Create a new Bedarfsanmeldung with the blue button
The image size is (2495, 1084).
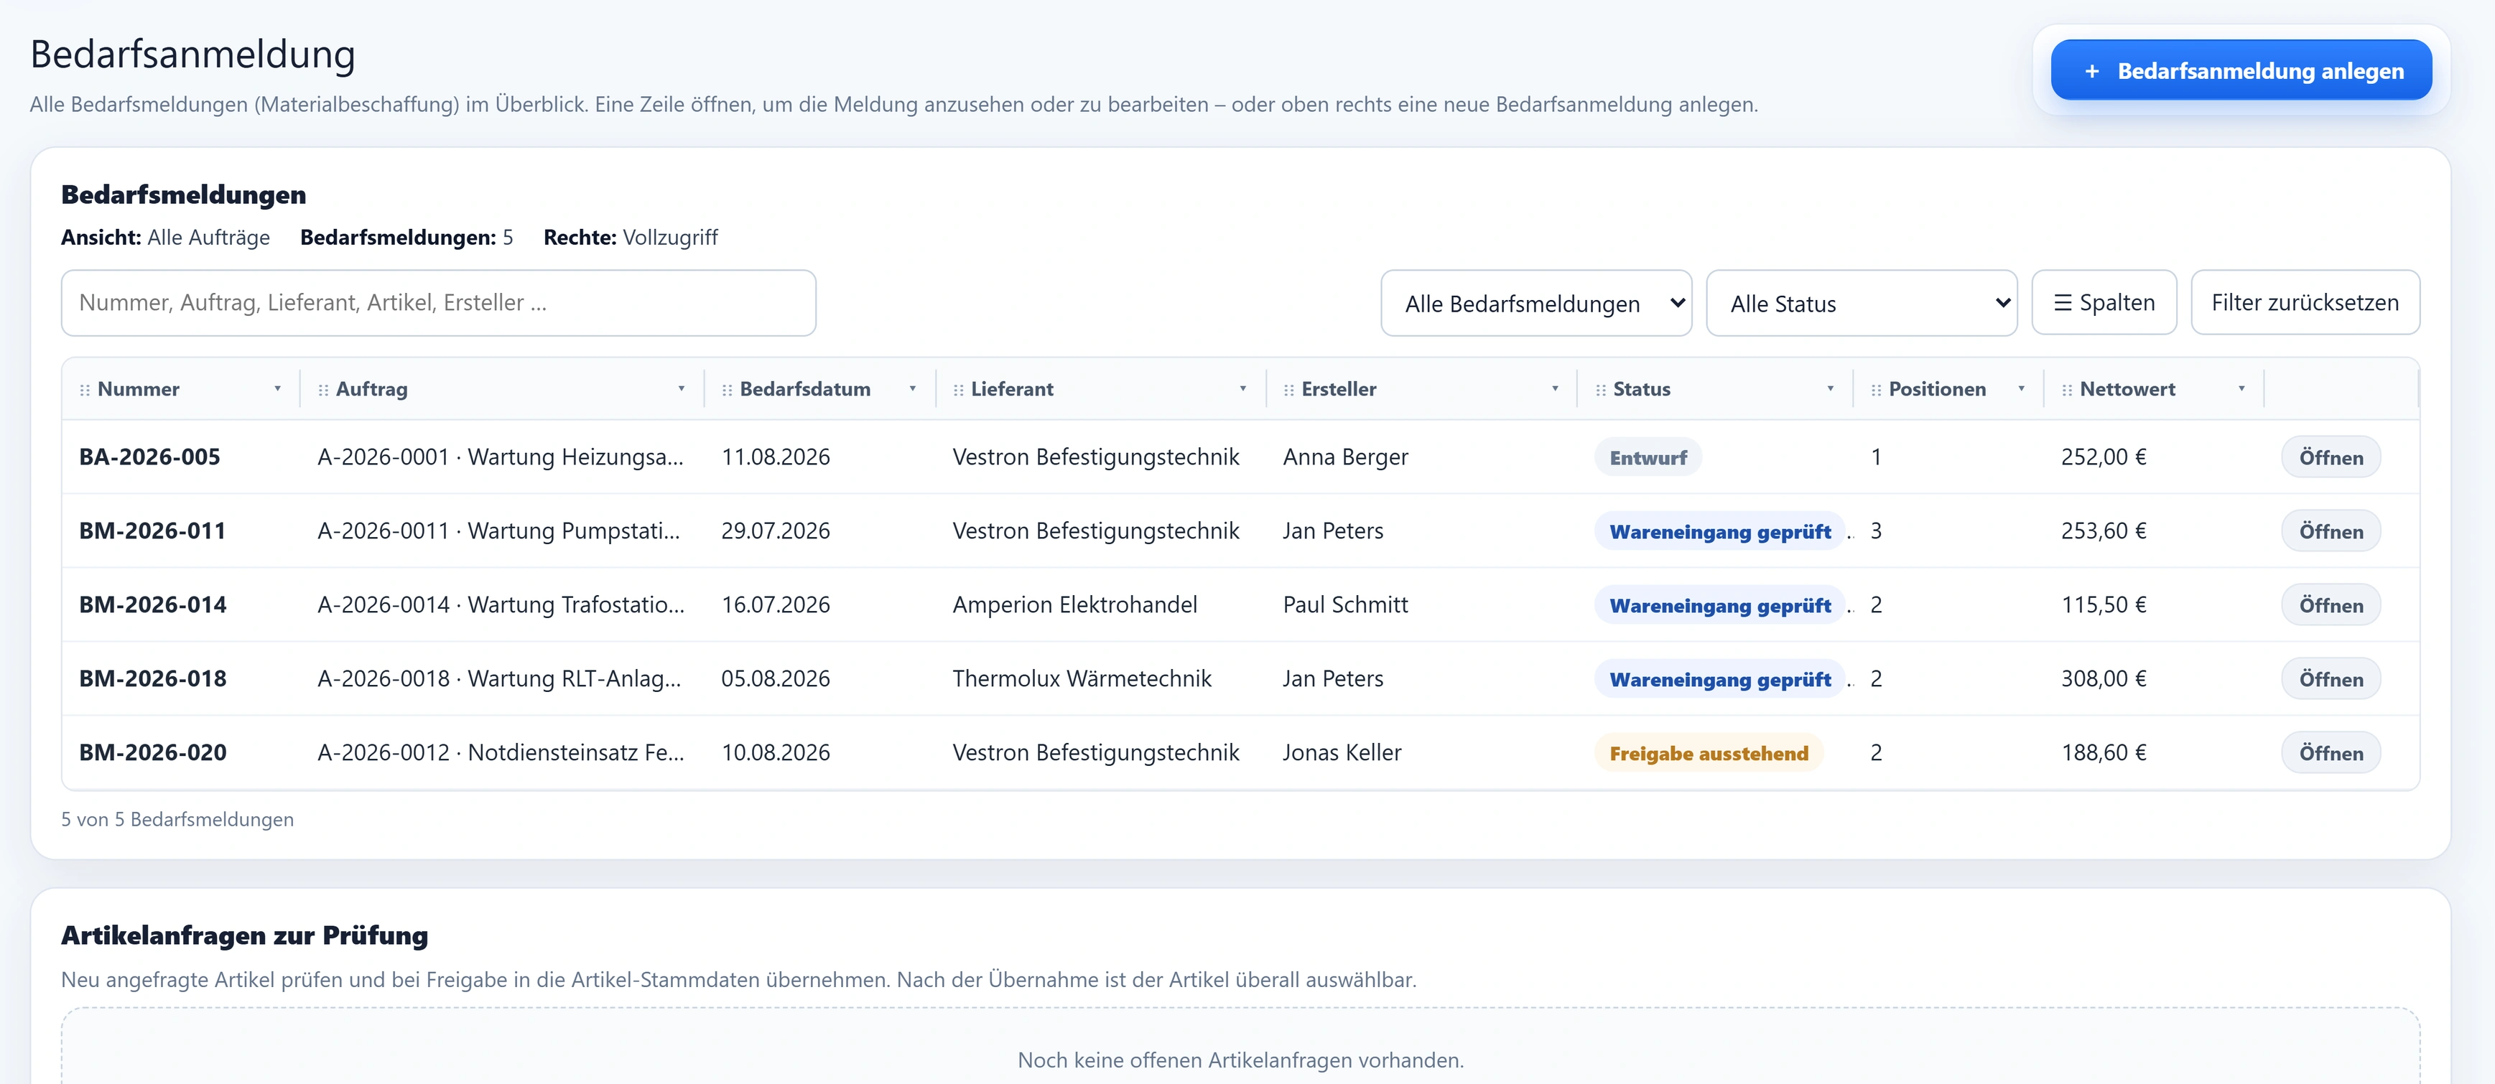2241,70
